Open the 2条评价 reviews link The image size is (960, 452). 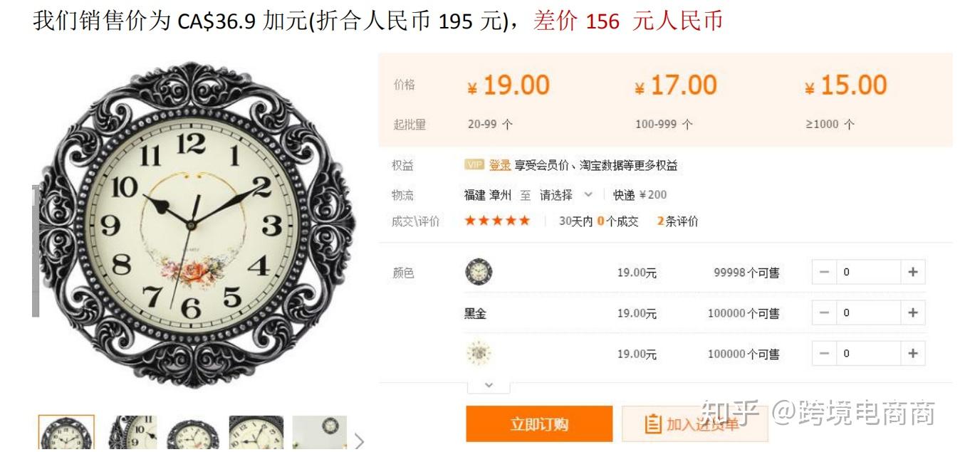click(x=677, y=221)
